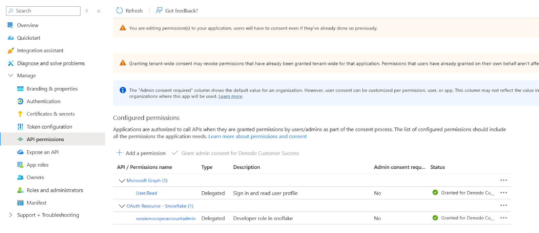Click inside the Search input field

43,11
